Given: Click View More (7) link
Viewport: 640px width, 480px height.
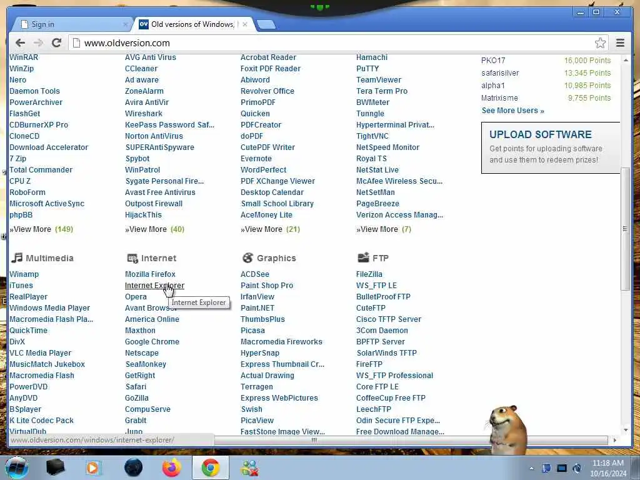Looking at the screenshot, I should tap(384, 229).
